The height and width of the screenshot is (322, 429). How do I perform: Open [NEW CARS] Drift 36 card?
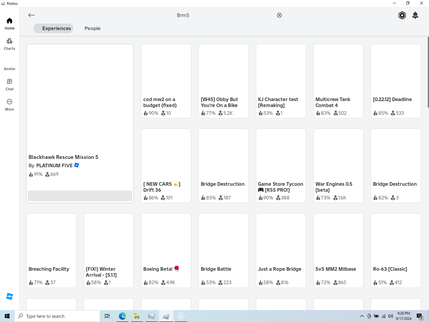tap(166, 166)
